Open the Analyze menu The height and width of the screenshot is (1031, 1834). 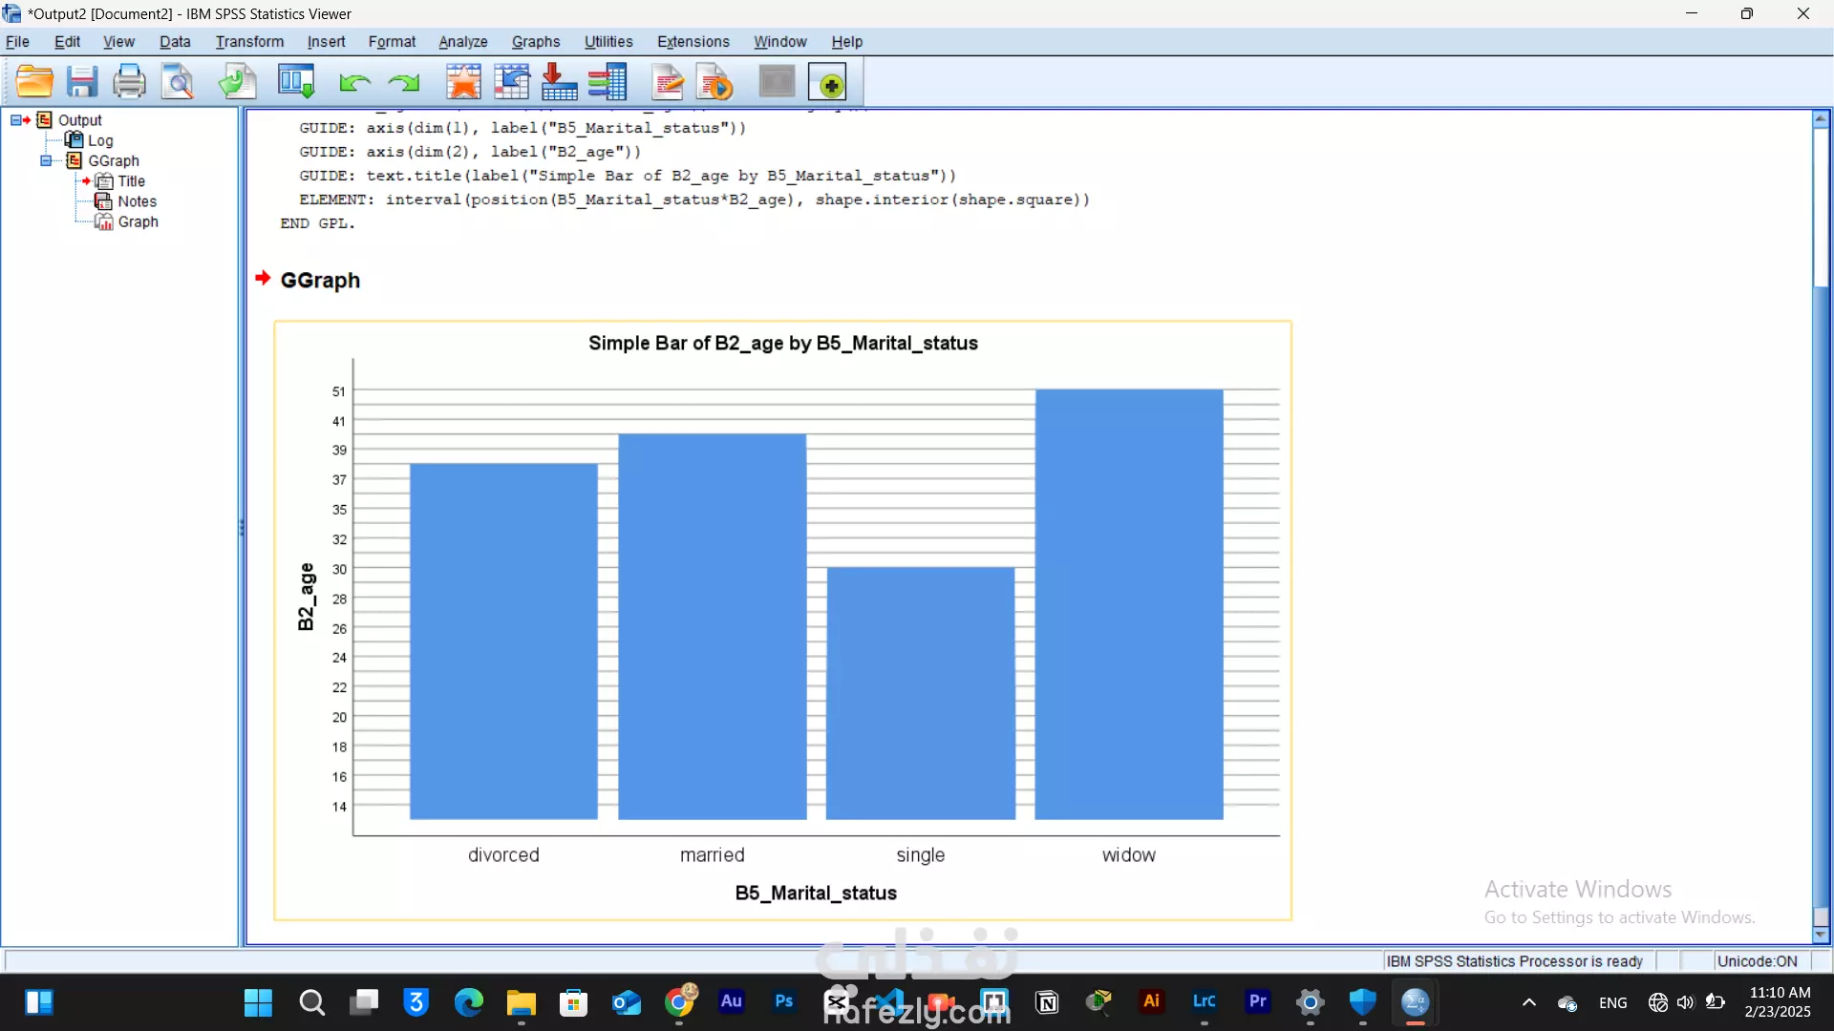tap(462, 42)
